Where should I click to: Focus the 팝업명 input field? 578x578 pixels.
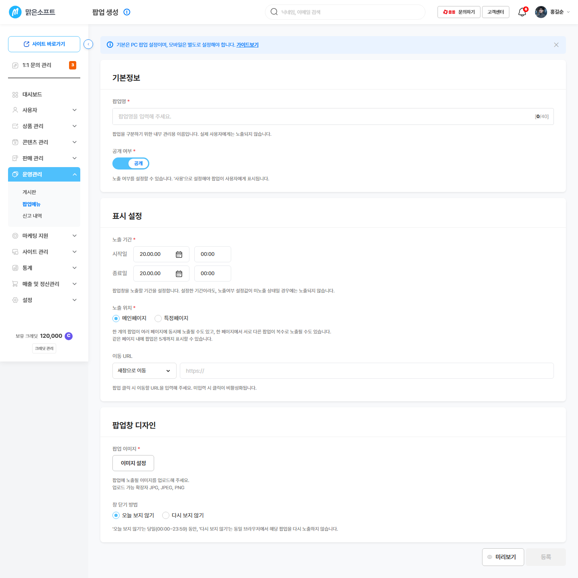(x=333, y=116)
